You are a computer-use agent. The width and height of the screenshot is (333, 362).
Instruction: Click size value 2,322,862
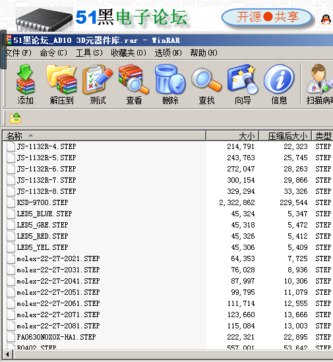(237, 202)
